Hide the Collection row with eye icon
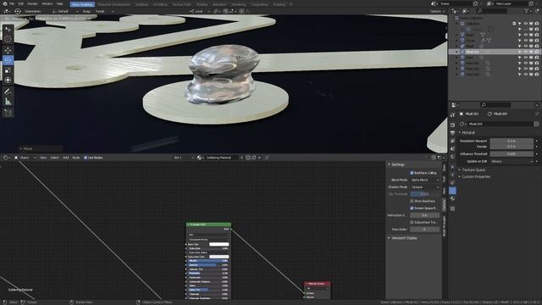The height and width of the screenshot is (305, 542). [525, 24]
